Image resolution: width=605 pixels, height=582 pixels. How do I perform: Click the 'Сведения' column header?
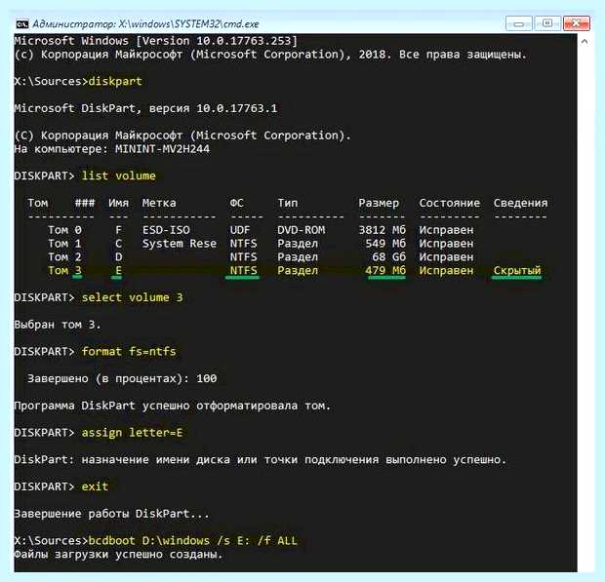(x=520, y=203)
